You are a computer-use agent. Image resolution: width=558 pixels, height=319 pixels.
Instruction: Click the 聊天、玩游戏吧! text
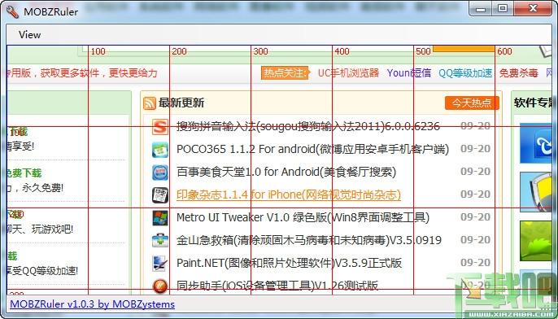pos(40,229)
